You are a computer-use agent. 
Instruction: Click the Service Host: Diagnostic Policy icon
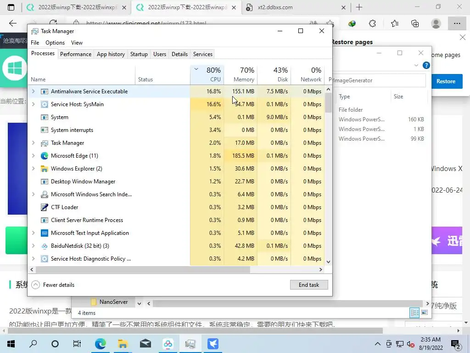tap(45, 259)
